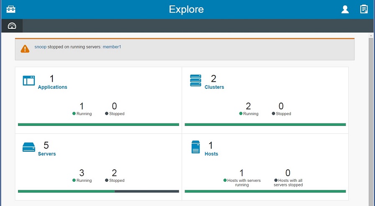The width and height of the screenshot is (375, 206).
Task: Open the snoop application link
Action: coord(41,47)
